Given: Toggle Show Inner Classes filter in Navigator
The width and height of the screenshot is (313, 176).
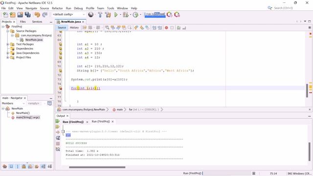Looking at the screenshot, I should pos(30,166).
